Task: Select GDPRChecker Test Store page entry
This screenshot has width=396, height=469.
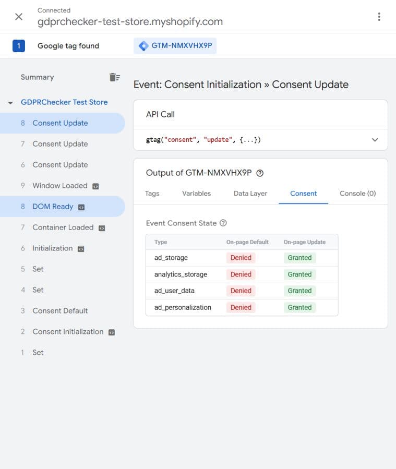Action: [64, 102]
